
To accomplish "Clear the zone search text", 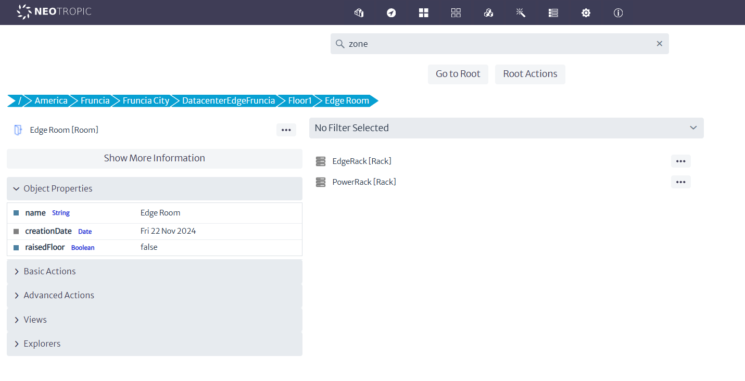I will click(659, 44).
